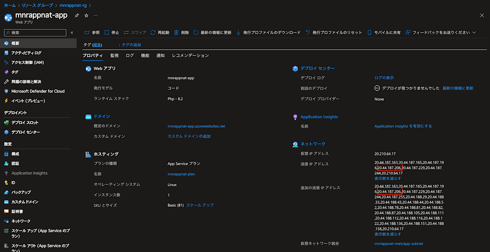
Task: Click 最新の情報に更新 link beside the deployment status
Action: (458, 88)
